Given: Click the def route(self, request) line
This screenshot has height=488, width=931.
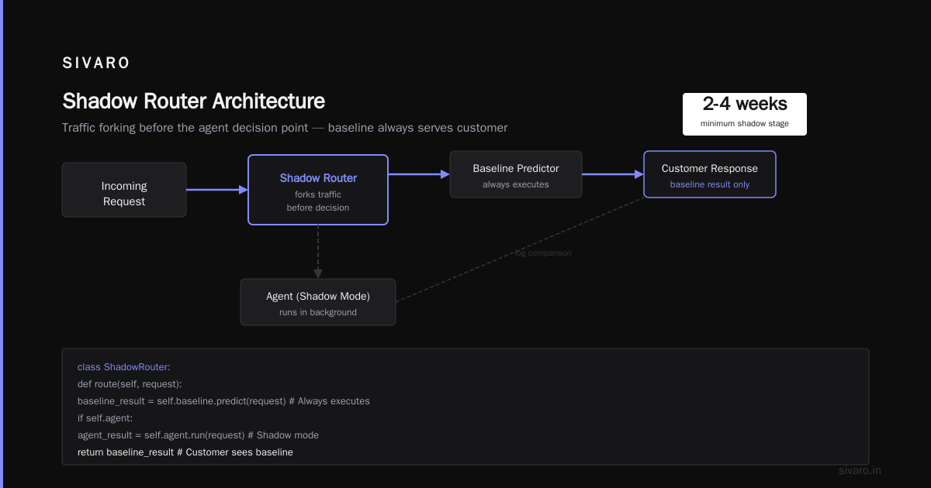Looking at the screenshot, I should [x=130, y=384].
